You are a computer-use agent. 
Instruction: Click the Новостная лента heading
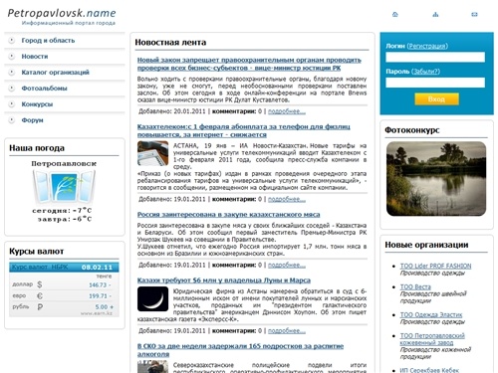(170, 42)
